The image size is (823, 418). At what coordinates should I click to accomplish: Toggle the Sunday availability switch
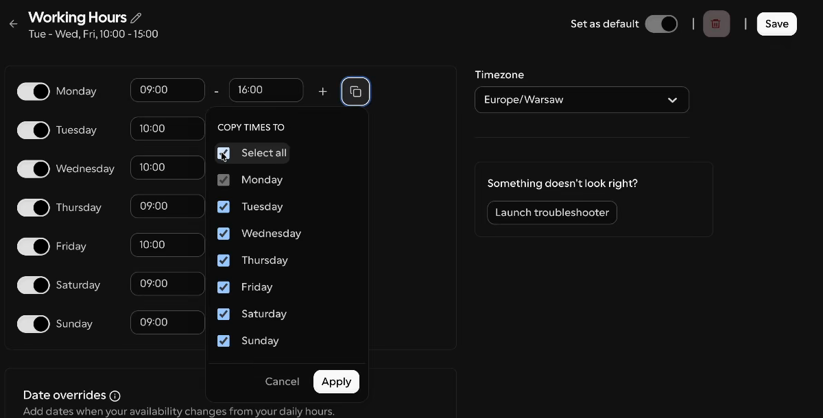pos(34,323)
